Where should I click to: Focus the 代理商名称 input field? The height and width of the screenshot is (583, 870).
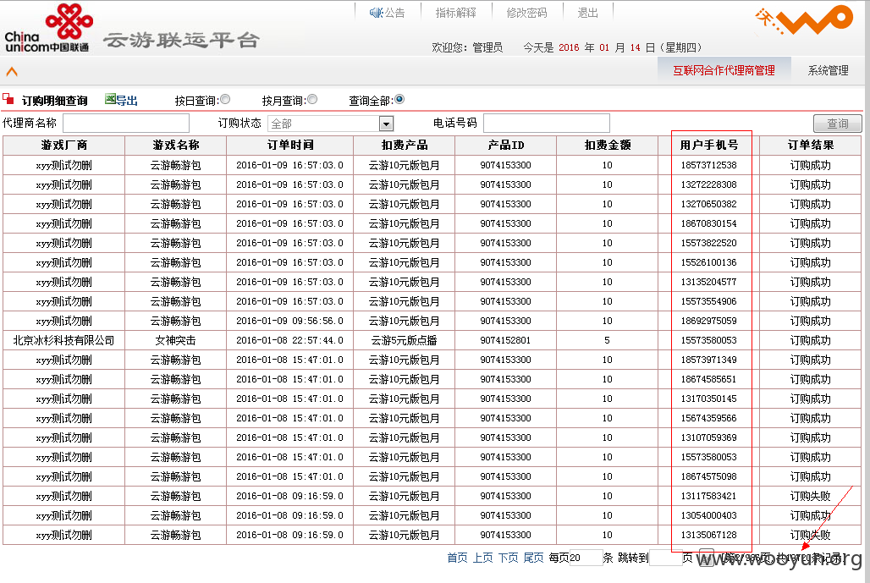pyautogui.click(x=126, y=124)
